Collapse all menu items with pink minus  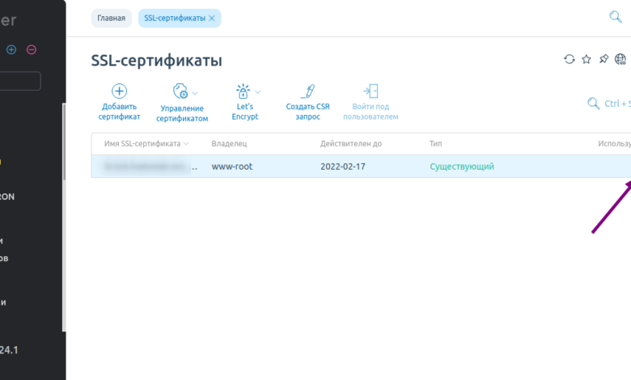click(x=32, y=49)
